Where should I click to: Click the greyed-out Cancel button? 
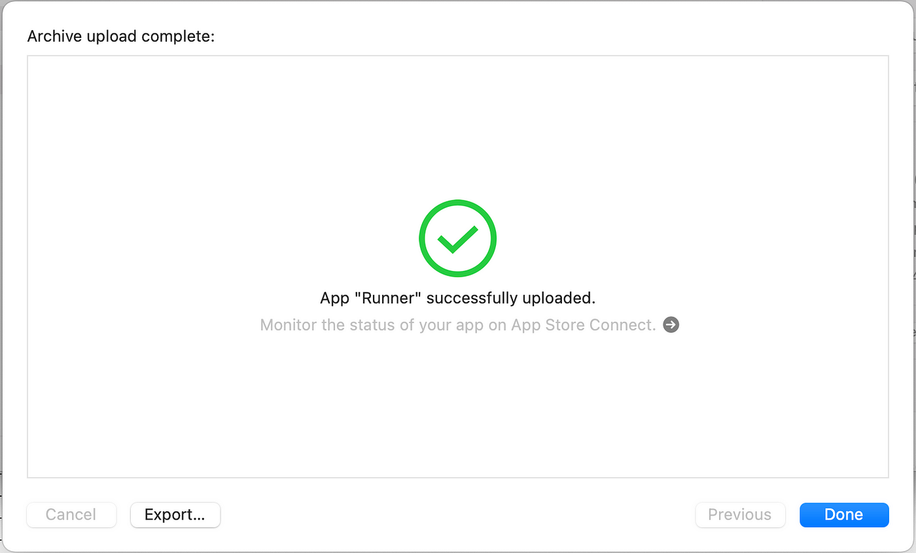pos(71,514)
